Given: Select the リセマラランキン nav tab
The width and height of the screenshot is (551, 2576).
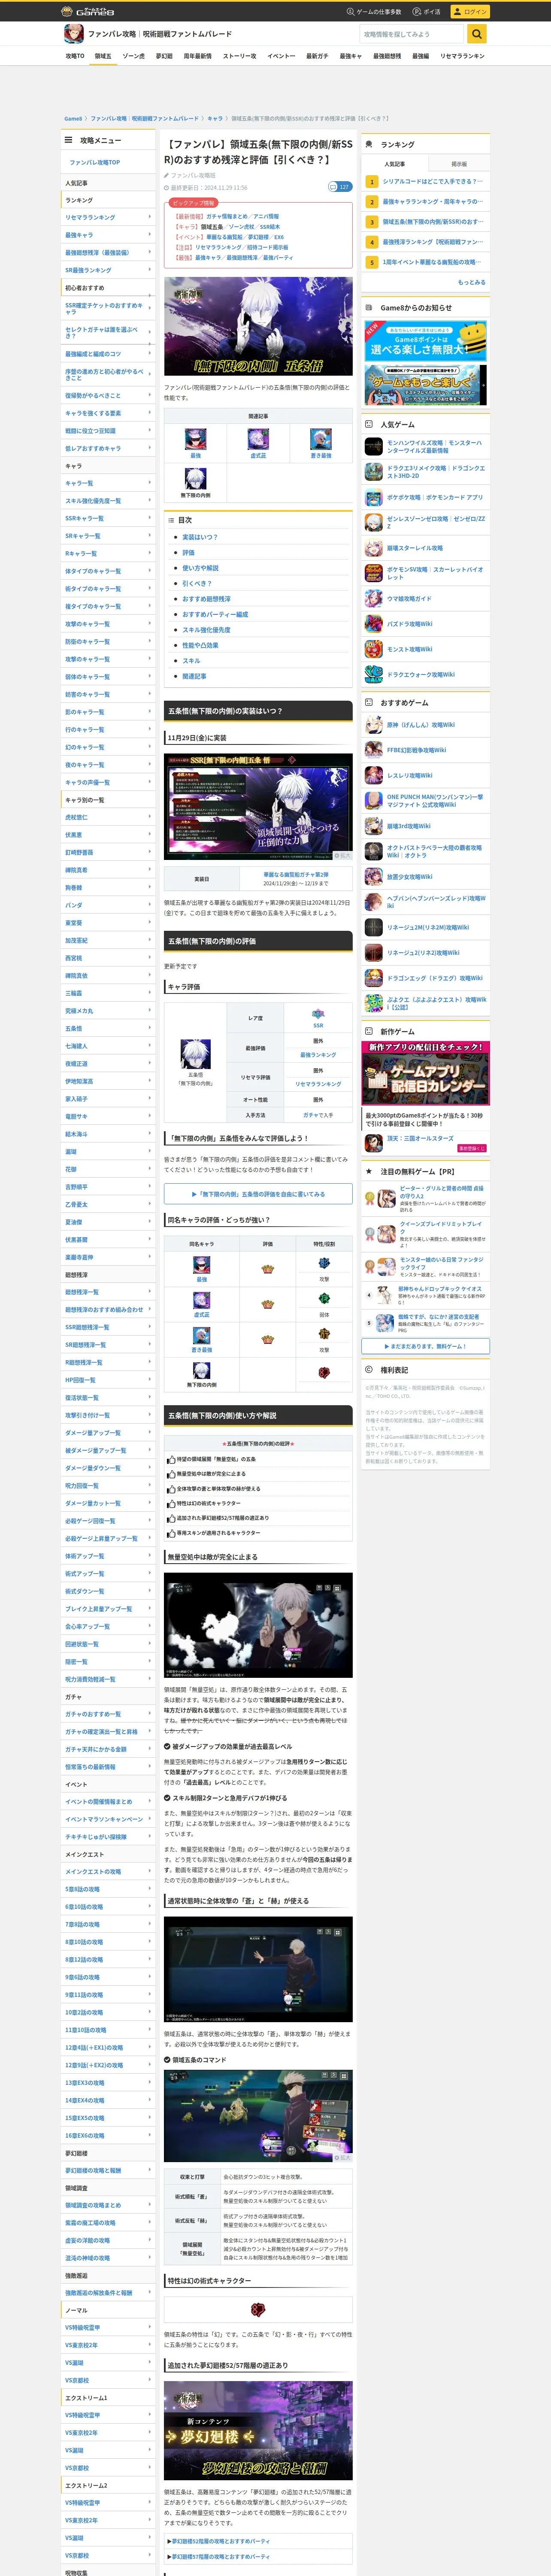Looking at the screenshot, I should click(462, 56).
